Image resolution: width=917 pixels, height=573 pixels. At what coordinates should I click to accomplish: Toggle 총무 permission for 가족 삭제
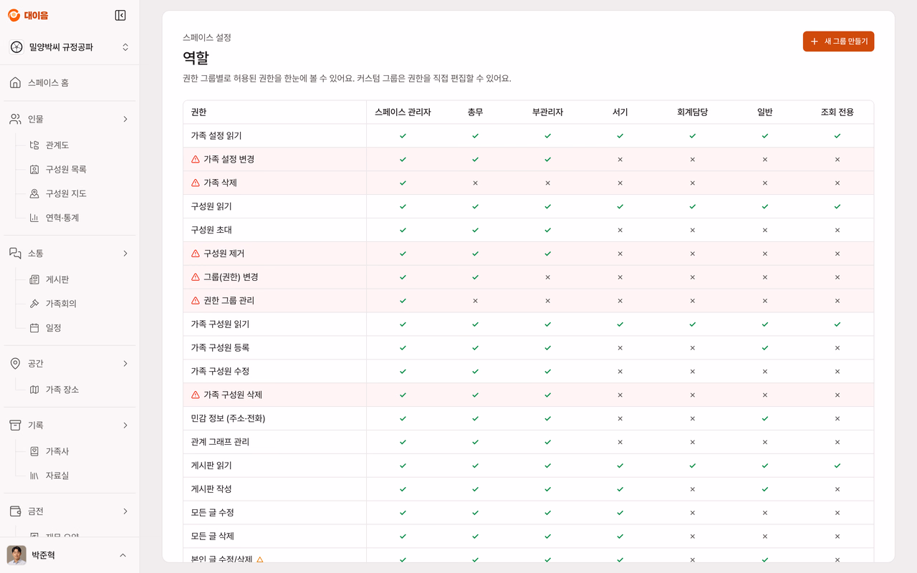(475, 183)
